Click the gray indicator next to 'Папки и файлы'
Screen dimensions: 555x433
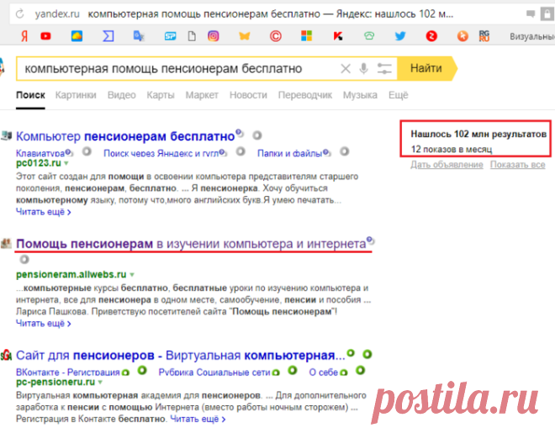345,152
